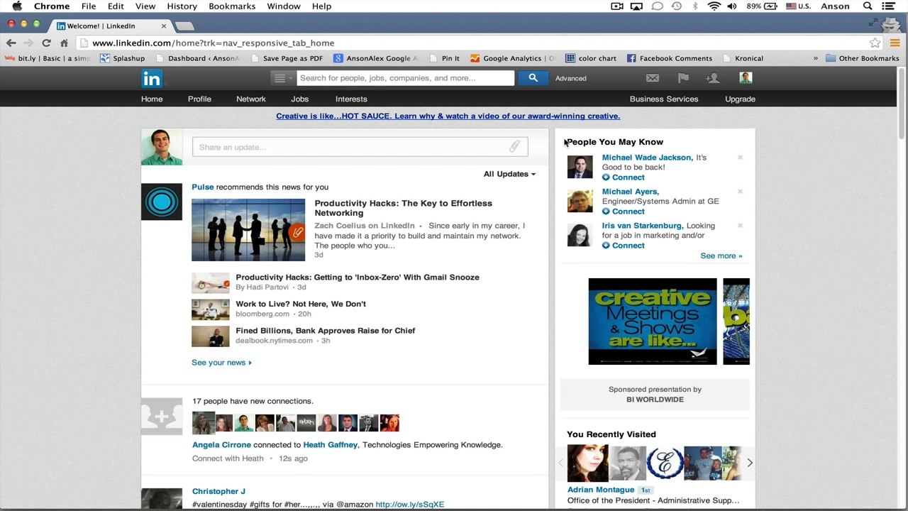Click 'Connect with Heath' link
The width and height of the screenshot is (908, 511).
click(228, 458)
